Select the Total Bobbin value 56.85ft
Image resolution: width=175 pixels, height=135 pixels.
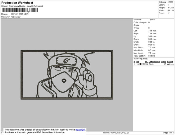coord(151,56)
